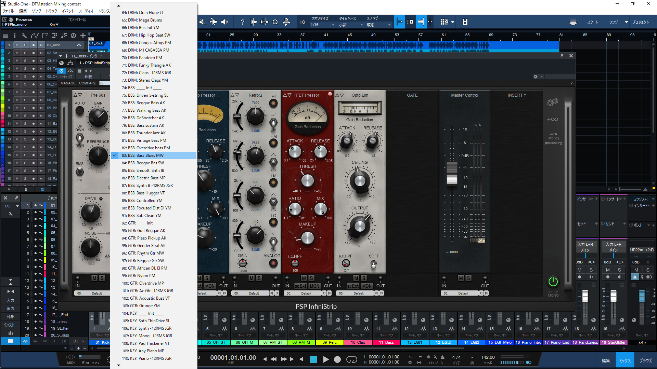Solo the 02_Snare track

[x=25, y=53]
